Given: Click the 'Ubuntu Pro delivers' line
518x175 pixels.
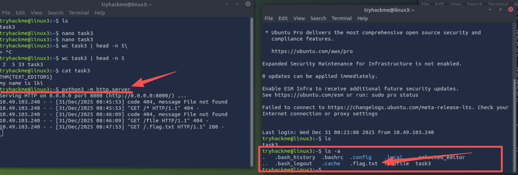Looking at the screenshot, I should [x=373, y=32].
